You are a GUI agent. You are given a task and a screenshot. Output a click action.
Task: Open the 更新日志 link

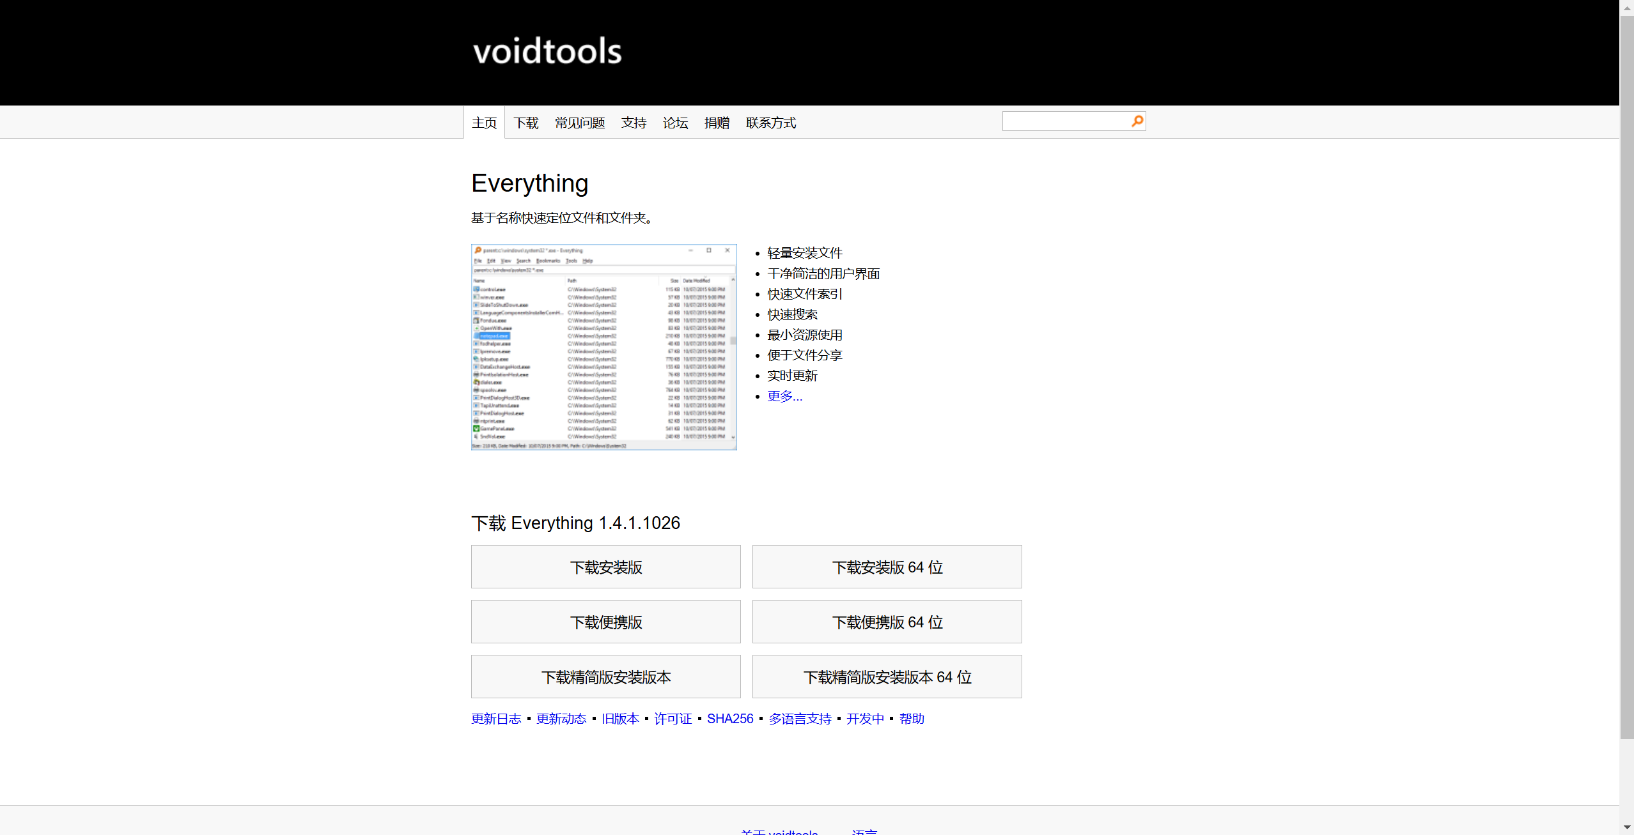pos(496,719)
